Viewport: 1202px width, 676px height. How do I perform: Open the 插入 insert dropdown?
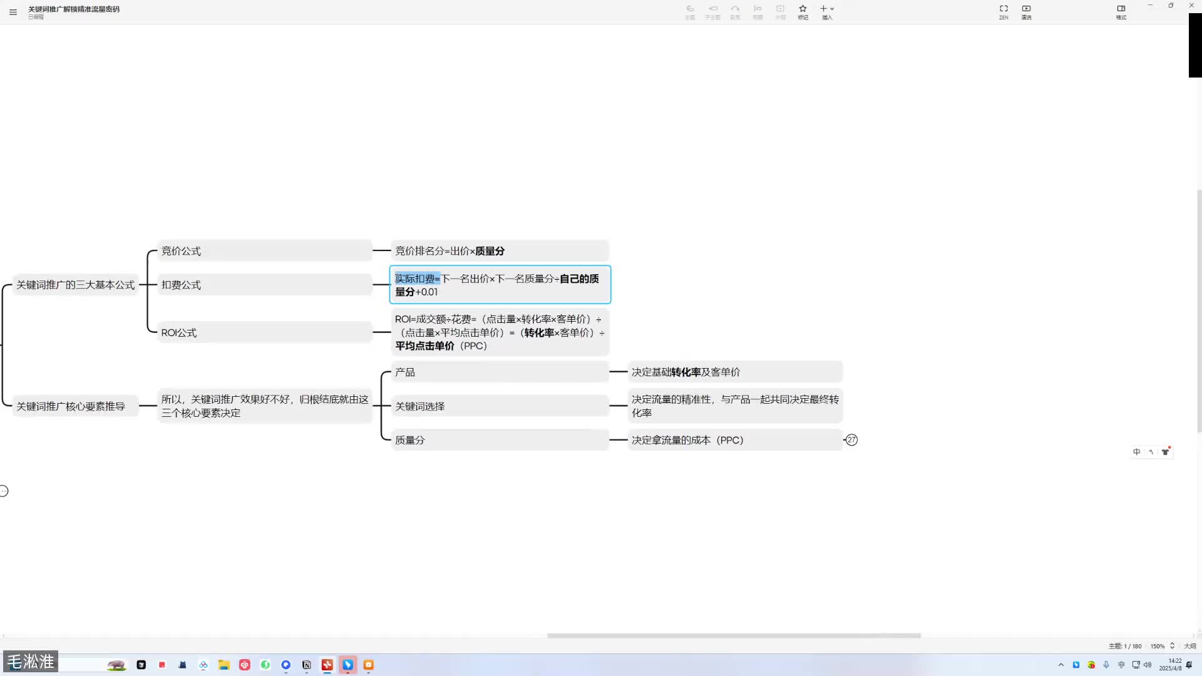coord(827,11)
